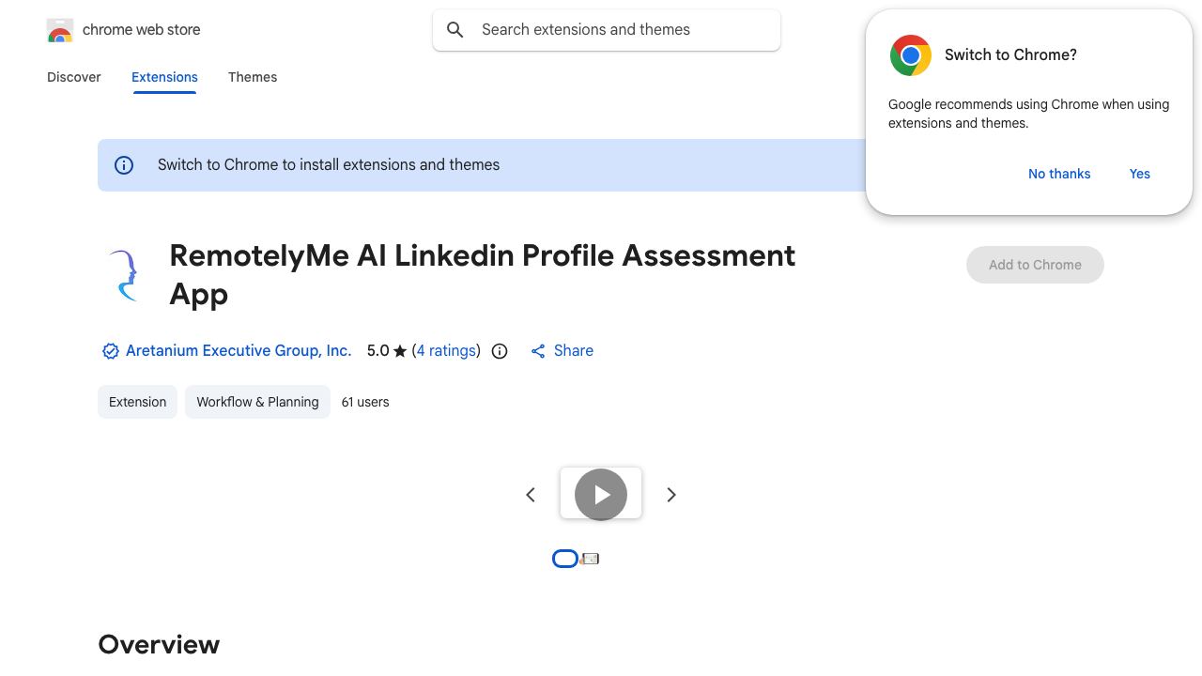This screenshot has height=676, width=1202.
Task: Click the info icon in the blue banner
Action: (124, 165)
